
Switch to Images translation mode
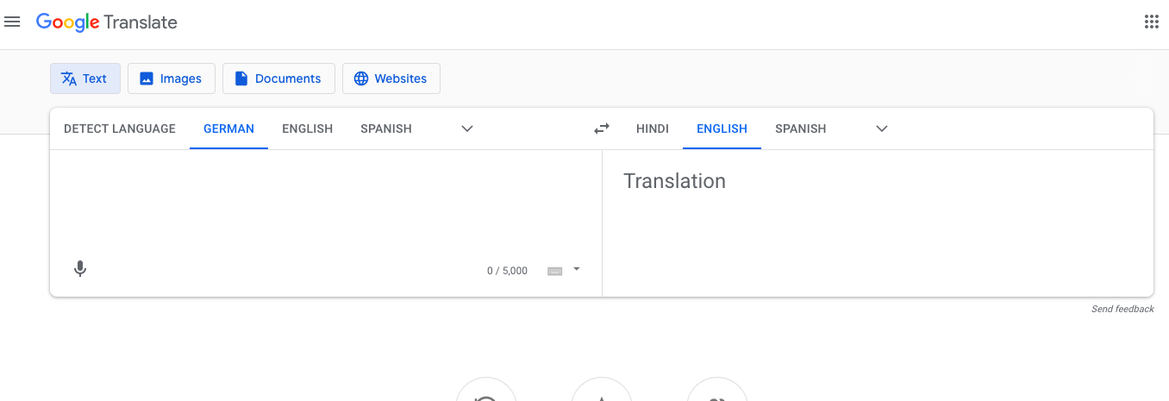tap(172, 78)
